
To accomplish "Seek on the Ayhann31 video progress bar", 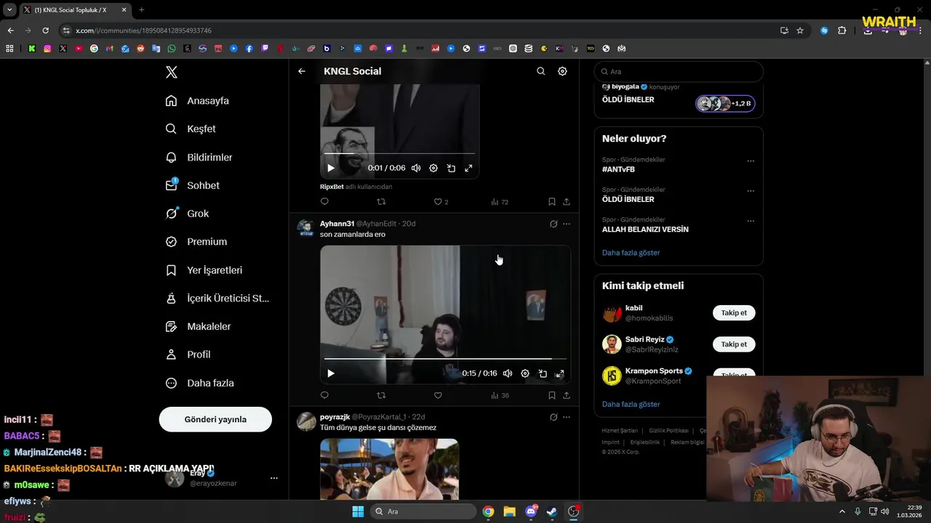I will pos(445,359).
